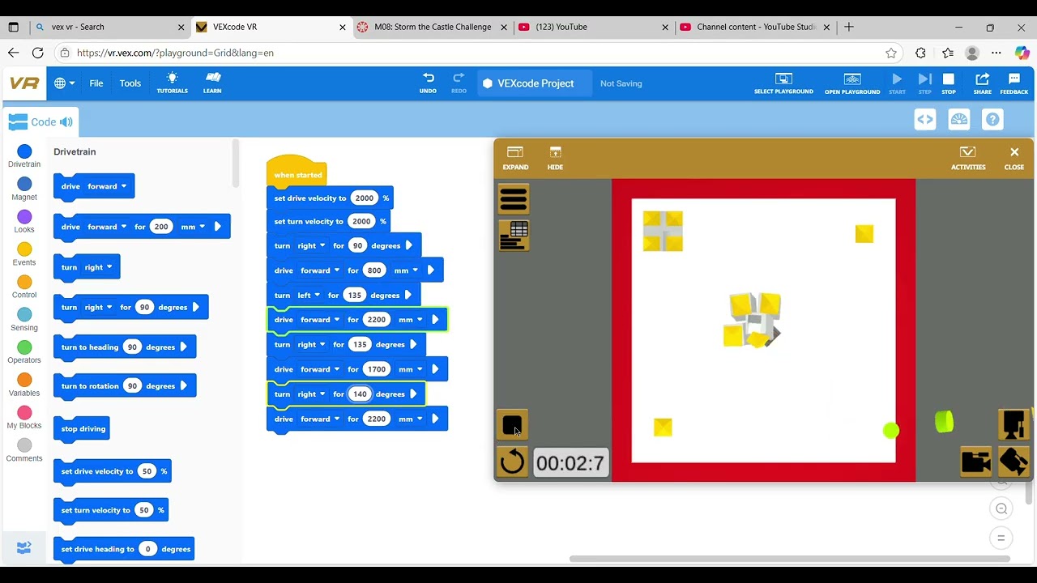This screenshot has height=583, width=1037.
Task: Select the My Blocks category
Action: pos(24,418)
